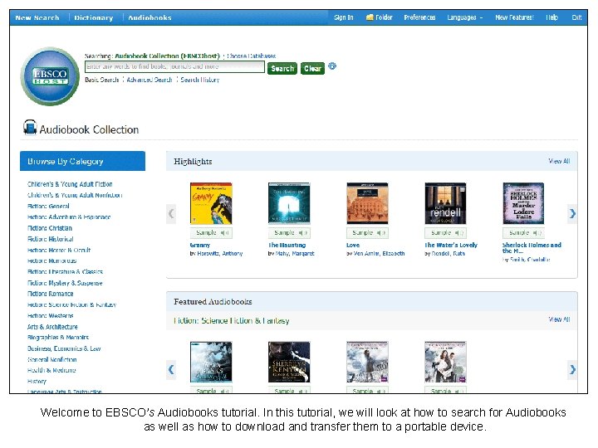
Task: Browse Children's & Young Adult Nonfiction category
Action: pyautogui.click(x=75, y=195)
